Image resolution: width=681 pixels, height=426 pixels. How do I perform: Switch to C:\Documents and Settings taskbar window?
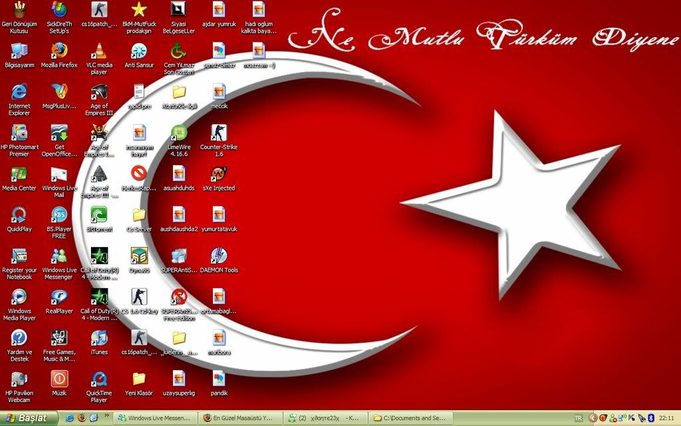[410, 418]
